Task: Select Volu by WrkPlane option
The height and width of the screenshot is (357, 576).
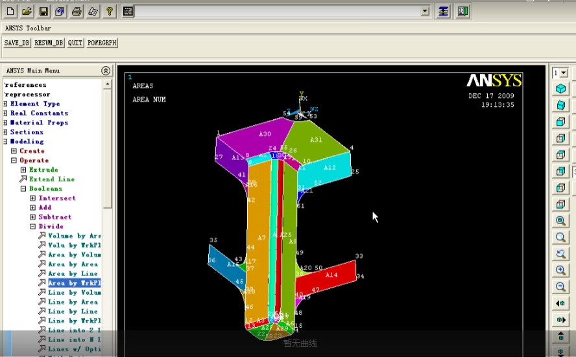Action: pos(75,245)
